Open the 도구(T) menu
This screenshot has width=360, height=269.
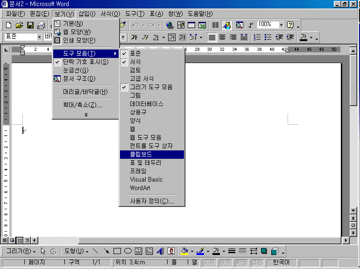click(x=135, y=14)
